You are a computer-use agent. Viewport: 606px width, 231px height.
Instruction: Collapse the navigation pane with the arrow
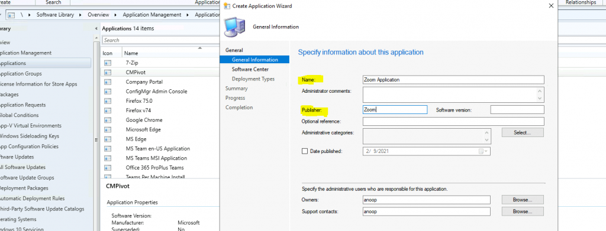click(x=96, y=28)
